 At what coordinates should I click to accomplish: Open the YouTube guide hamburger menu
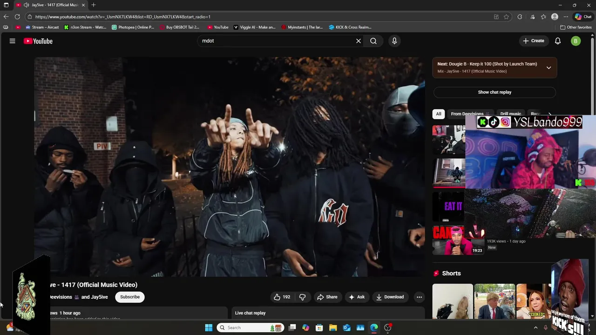13,41
